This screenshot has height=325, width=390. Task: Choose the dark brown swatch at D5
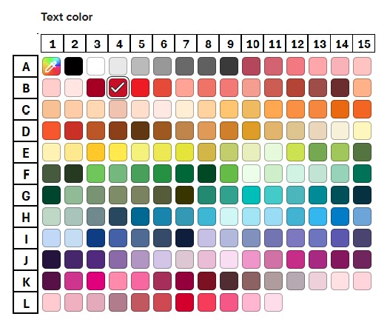click(x=141, y=130)
